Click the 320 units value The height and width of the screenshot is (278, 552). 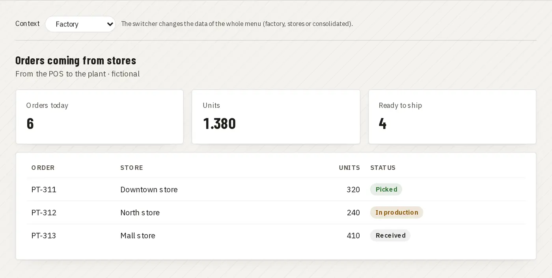pyautogui.click(x=353, y=189)
